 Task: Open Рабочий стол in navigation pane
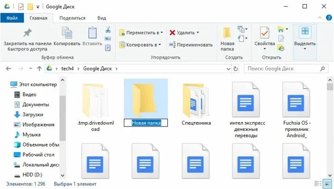pos(34,155)
